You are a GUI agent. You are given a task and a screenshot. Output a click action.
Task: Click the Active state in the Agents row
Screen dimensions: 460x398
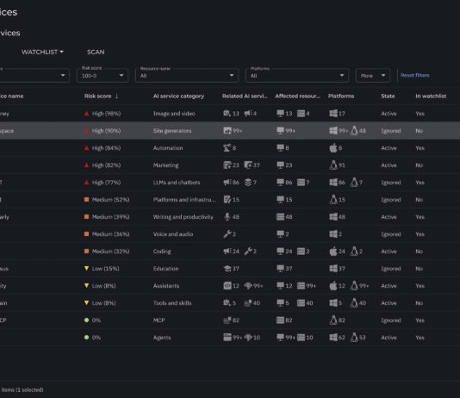pyautogui.click(x=389, y=338)
